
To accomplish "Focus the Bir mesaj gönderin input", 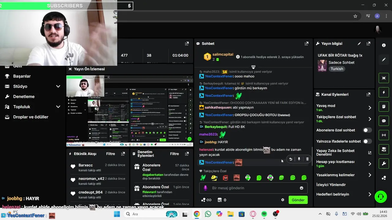I will coord(253,188).
